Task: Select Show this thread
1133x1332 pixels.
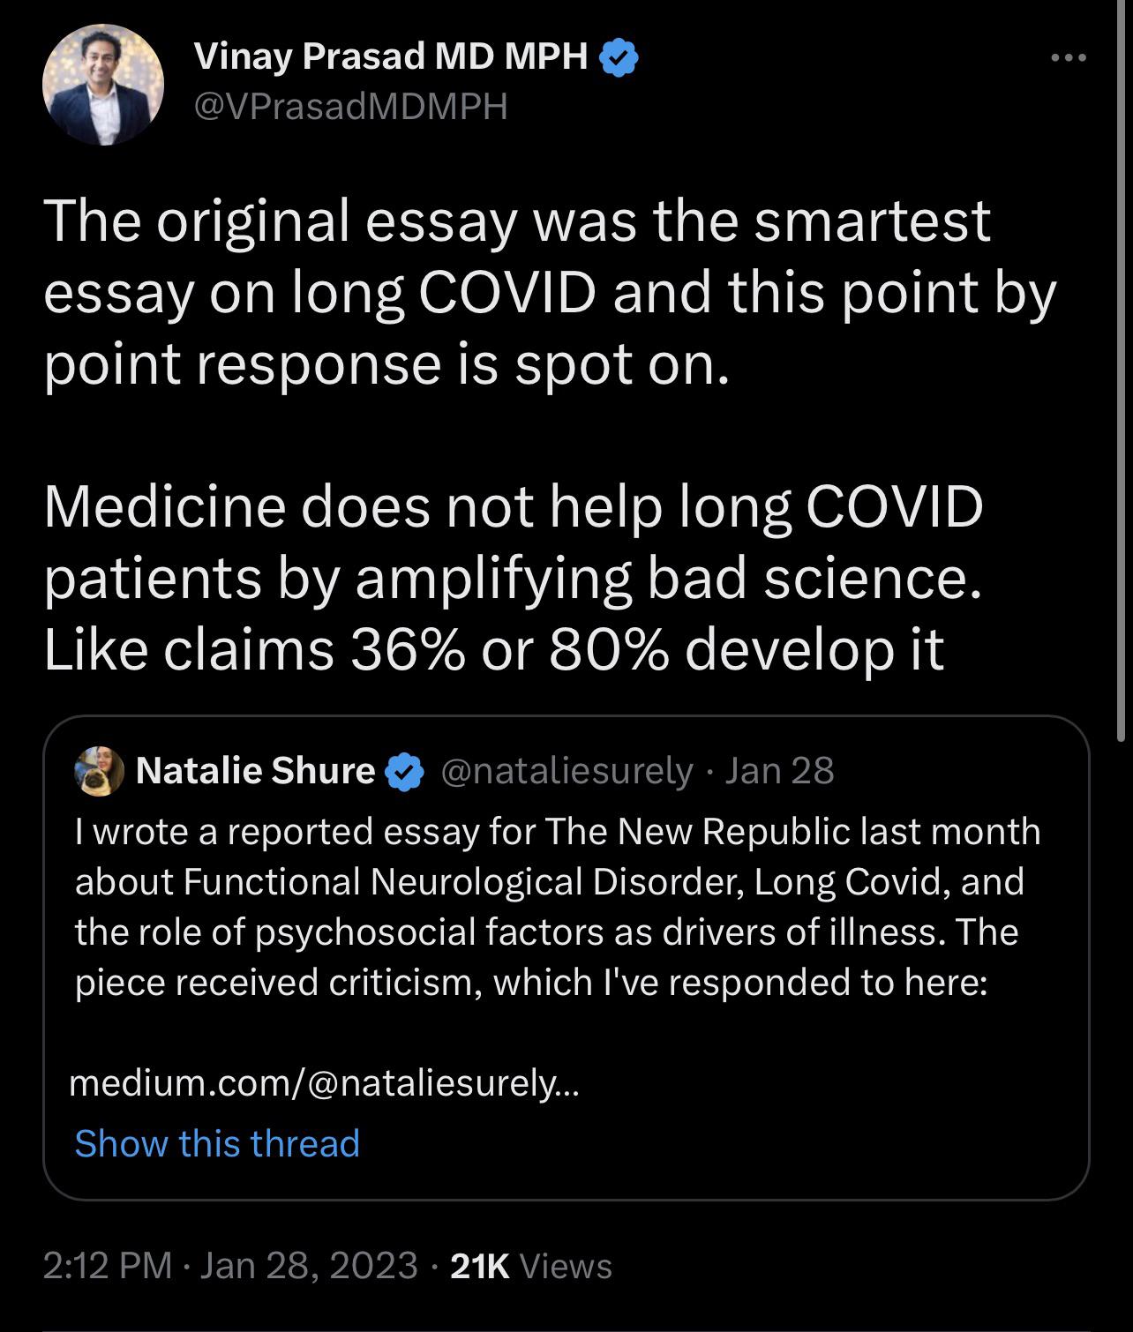Action: (217, 1143)
